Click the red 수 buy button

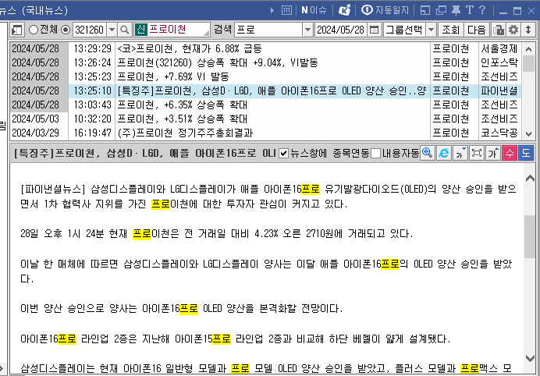[x=510, y=153]
